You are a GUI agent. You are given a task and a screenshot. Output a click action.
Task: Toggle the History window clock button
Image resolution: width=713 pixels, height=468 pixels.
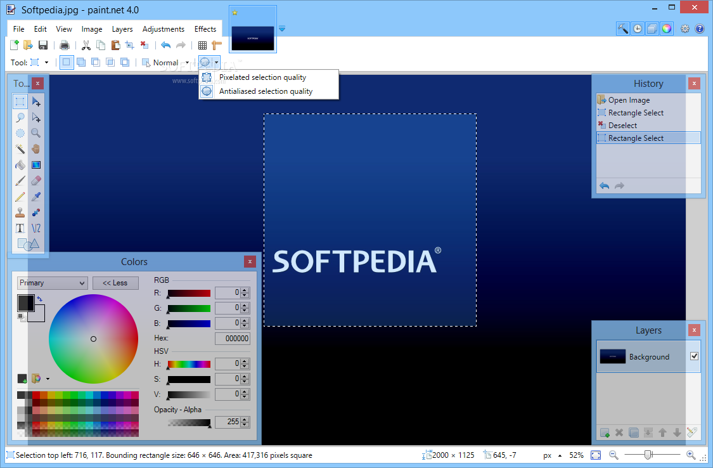pyautogui.click(x=638, y=29)
